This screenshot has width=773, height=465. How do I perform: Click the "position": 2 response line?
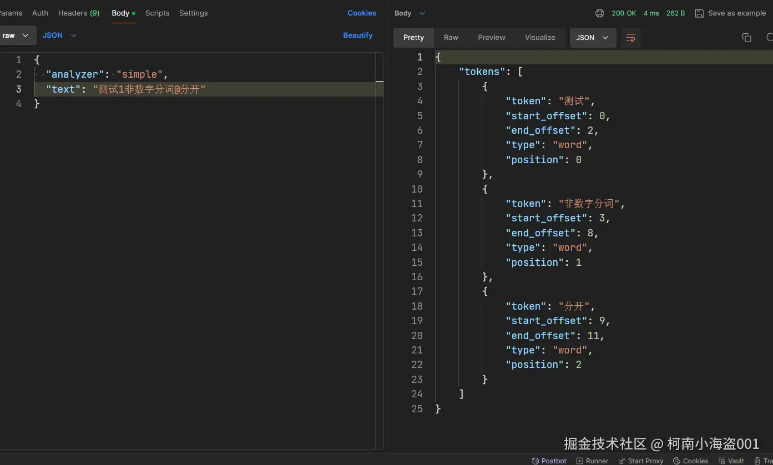(543, 364)
